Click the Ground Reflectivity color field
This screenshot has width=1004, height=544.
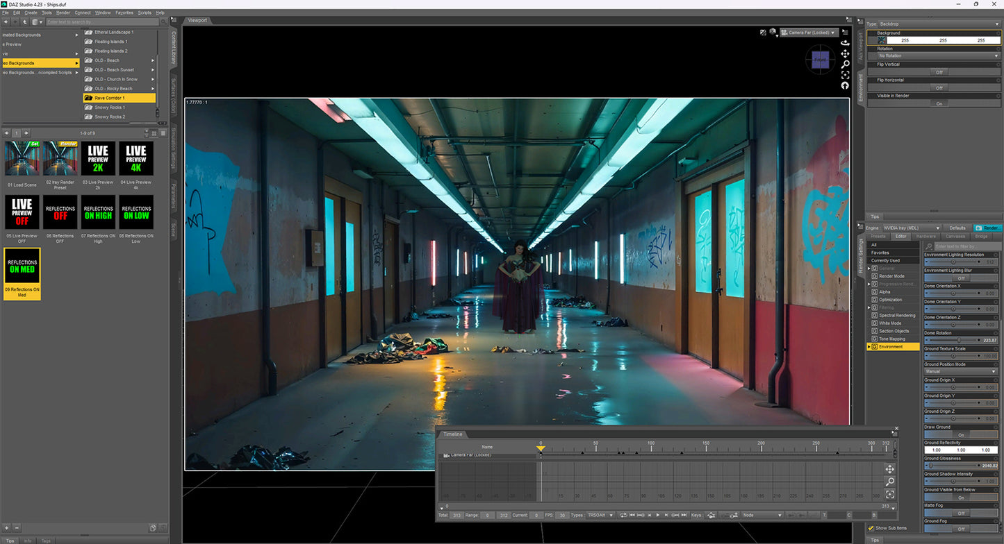pyautogui.click(x=962, y=450)
